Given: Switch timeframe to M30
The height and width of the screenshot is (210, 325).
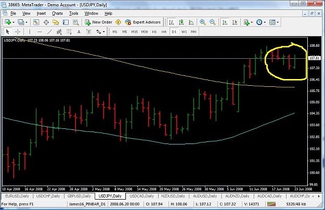Looking at the screenshot, I should pyautogui.click(x=145, y=32).
